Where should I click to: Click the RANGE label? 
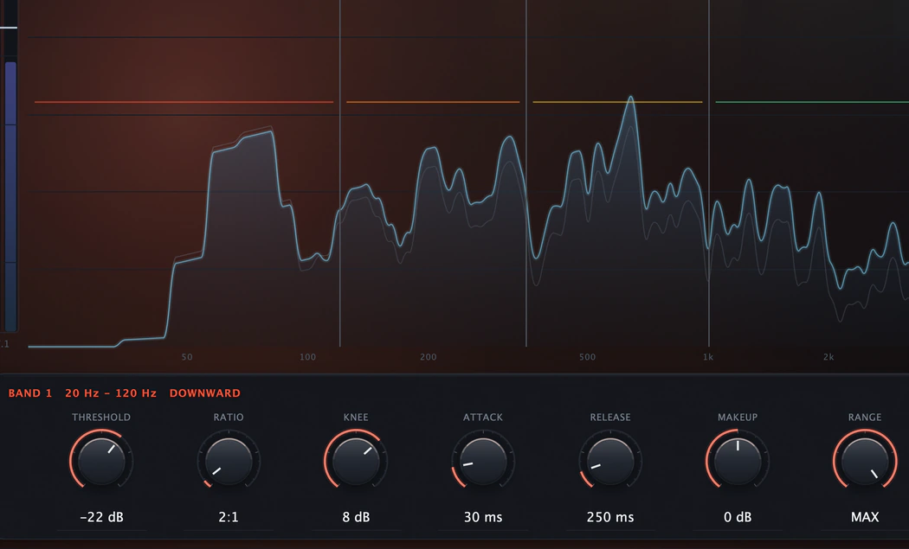coord(865,417)
